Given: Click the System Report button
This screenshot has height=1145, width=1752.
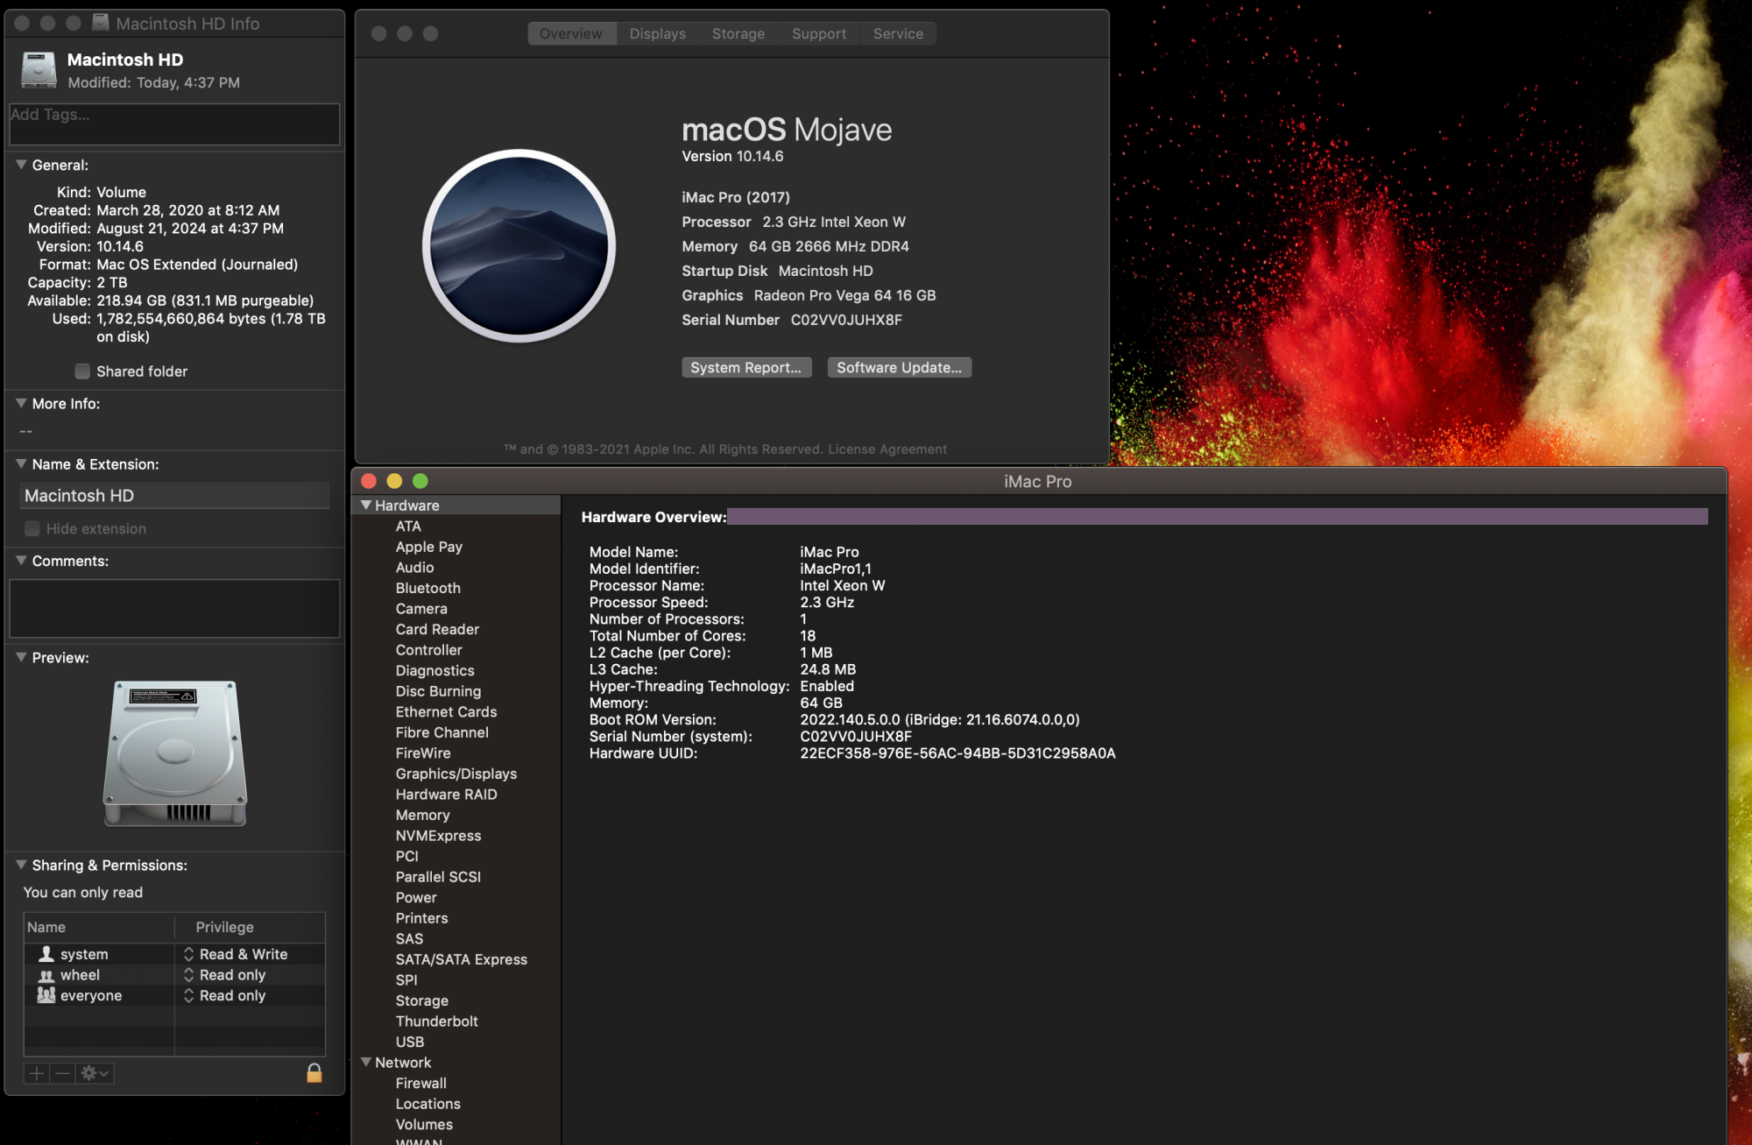Looking at the screenshot, I should (745, 367).
